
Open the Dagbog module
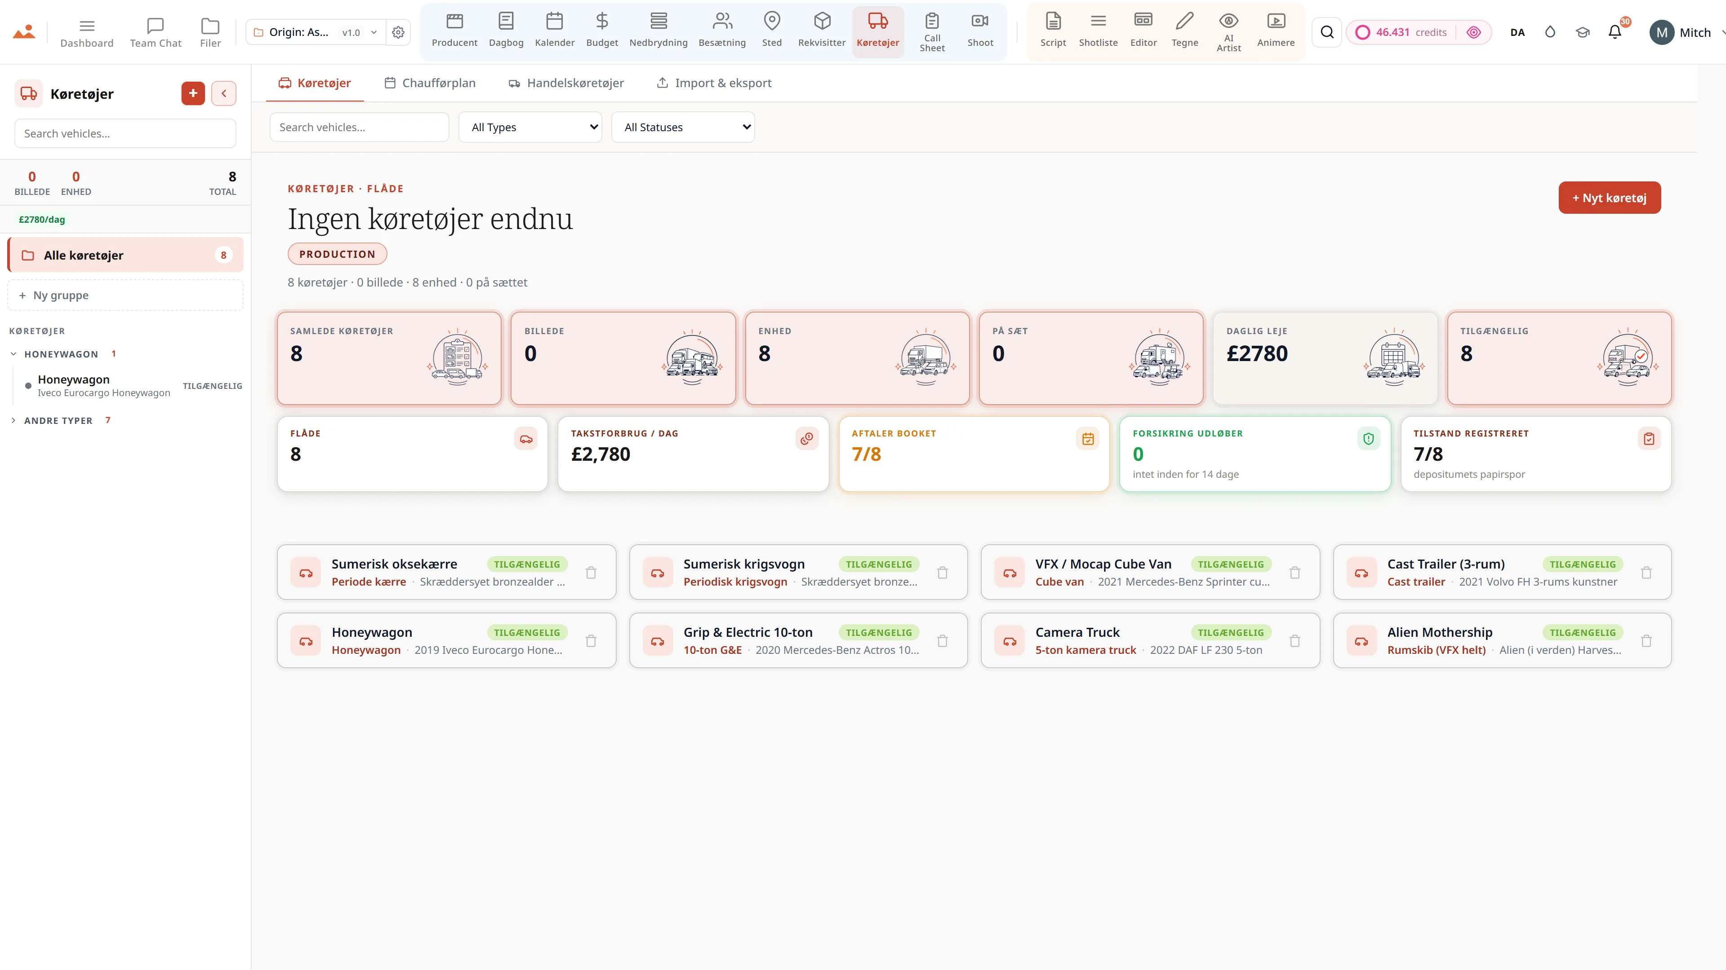point(506,31)
